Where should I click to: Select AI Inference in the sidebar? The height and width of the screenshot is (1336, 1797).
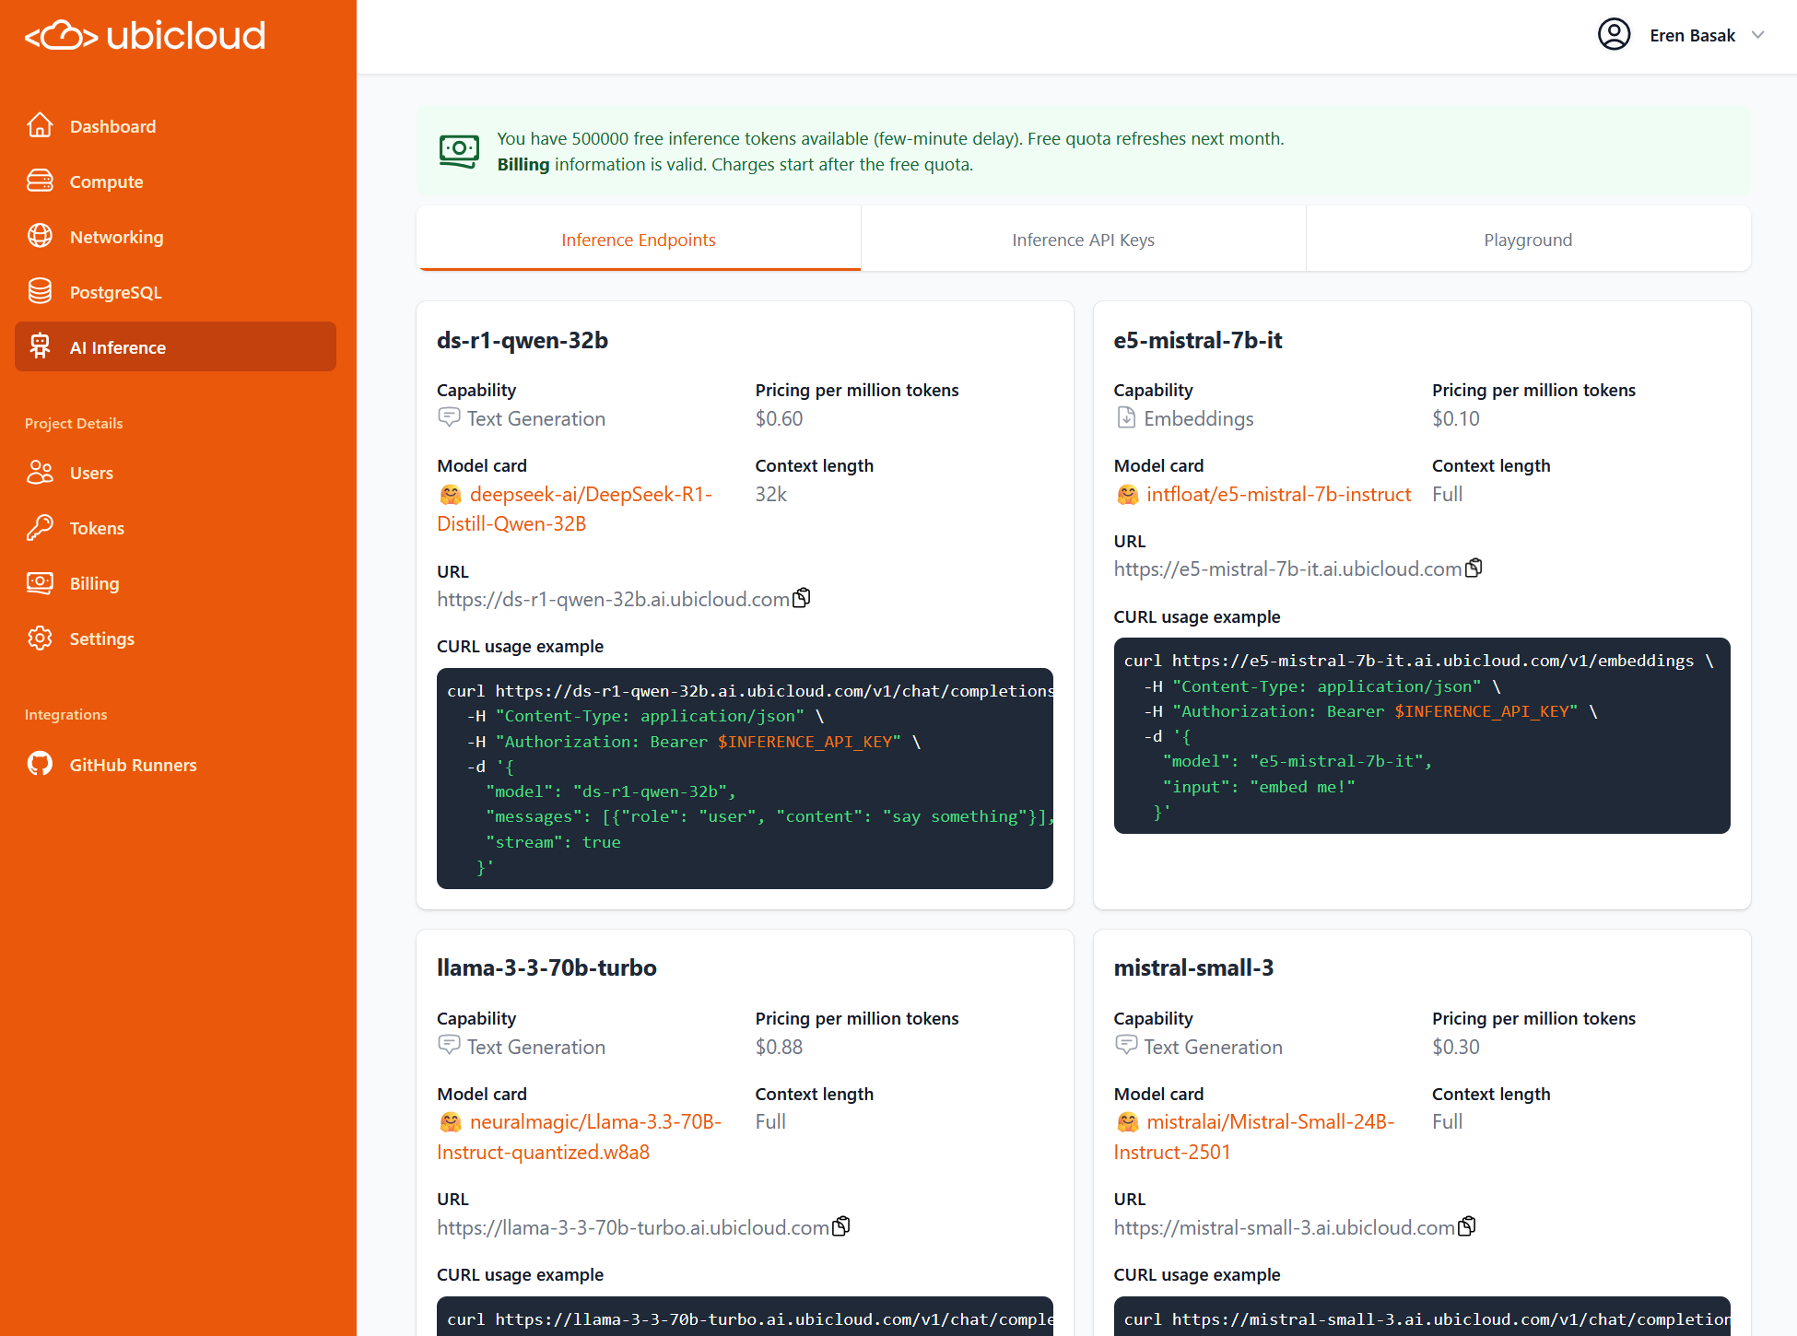pyautogui.click(x=175, y=346)
